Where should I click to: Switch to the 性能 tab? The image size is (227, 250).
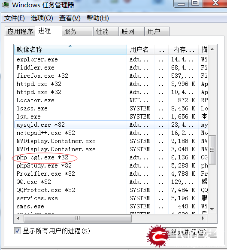click(106, 31)
